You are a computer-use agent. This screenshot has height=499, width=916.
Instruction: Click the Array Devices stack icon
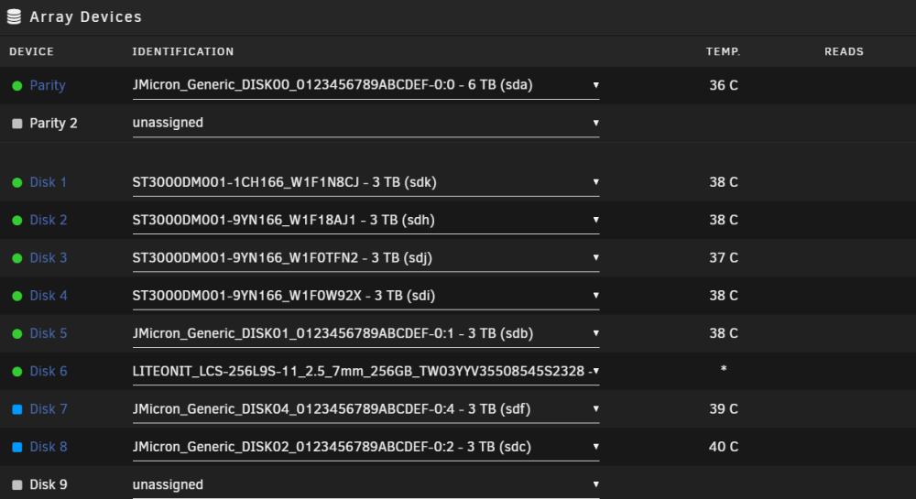[x=14, y=16]
